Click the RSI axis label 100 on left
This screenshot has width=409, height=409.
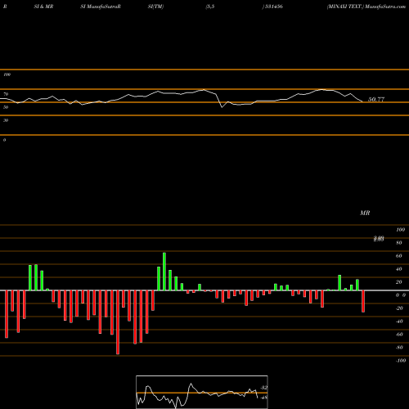point(7,74)
